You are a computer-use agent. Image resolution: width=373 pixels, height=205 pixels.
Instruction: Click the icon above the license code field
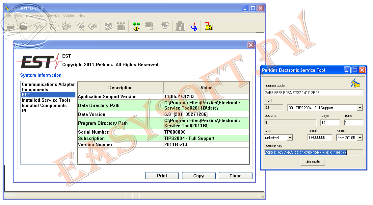(x=355, y=83)
